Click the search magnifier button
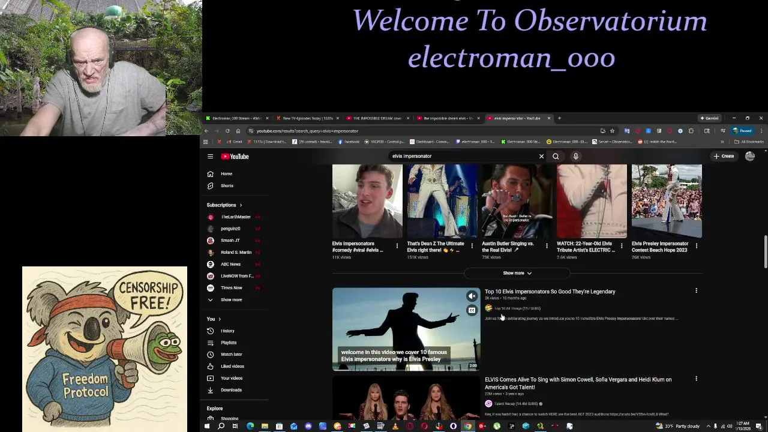The width and height of the screenshot is (768, 432). pos(556,156)
